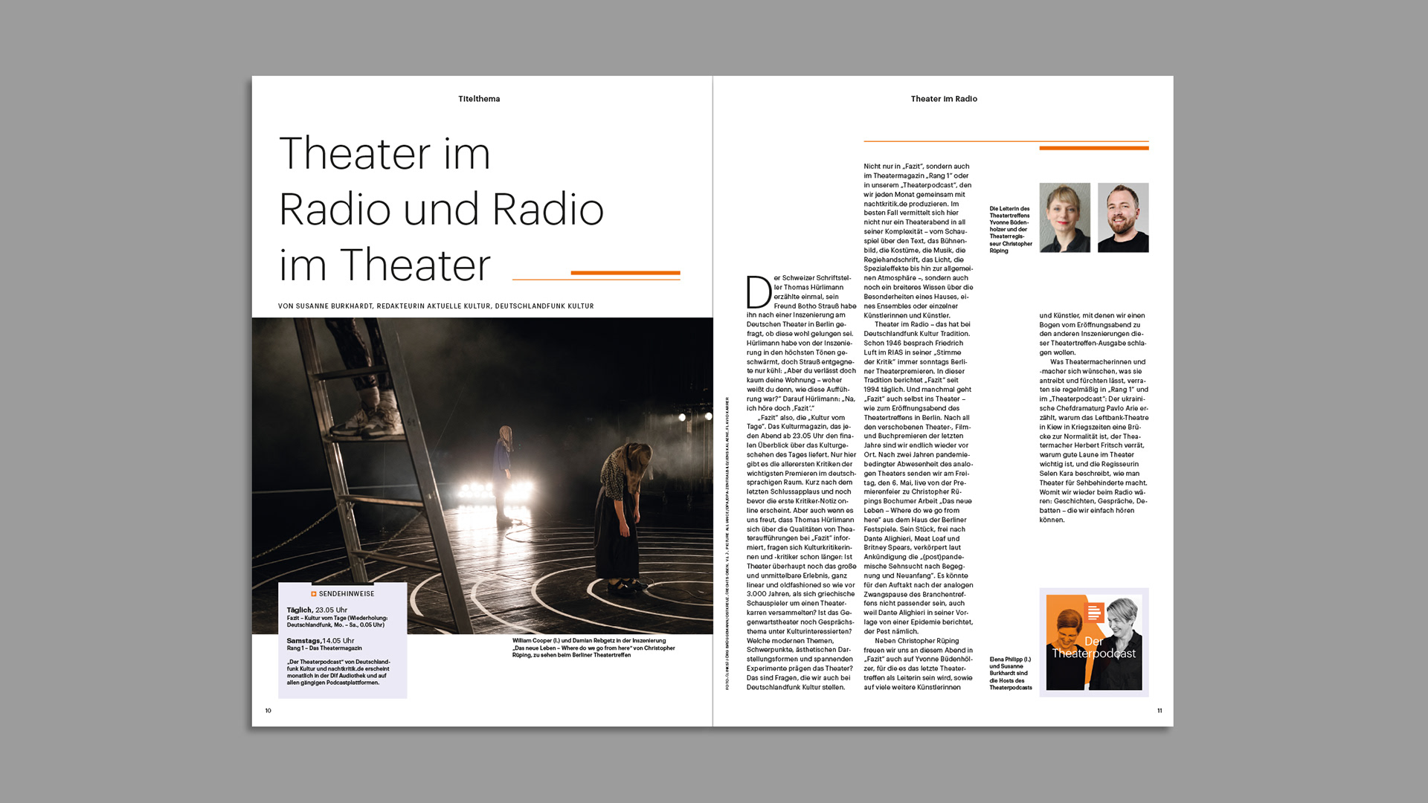Click the thick orange bar beside the headline
Viewport: 1428px width, 803px height.
click(625, 273)
